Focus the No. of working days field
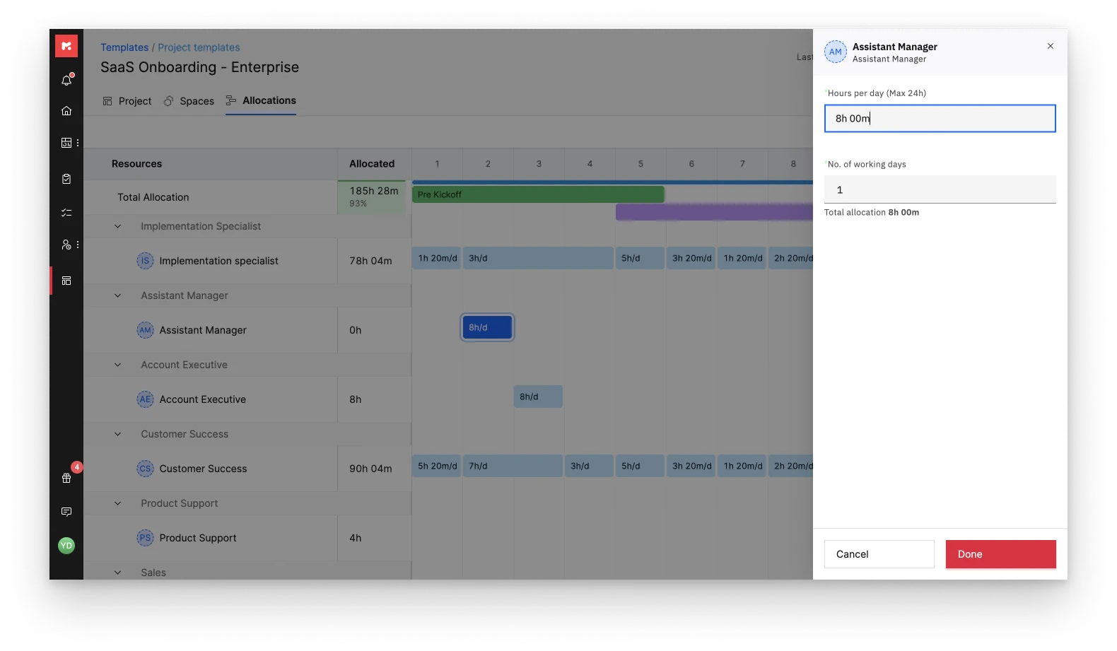This screenshot has width=1117, height=651. 940,189
